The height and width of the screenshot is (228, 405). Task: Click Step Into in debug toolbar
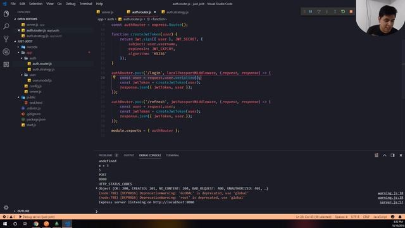327,11
